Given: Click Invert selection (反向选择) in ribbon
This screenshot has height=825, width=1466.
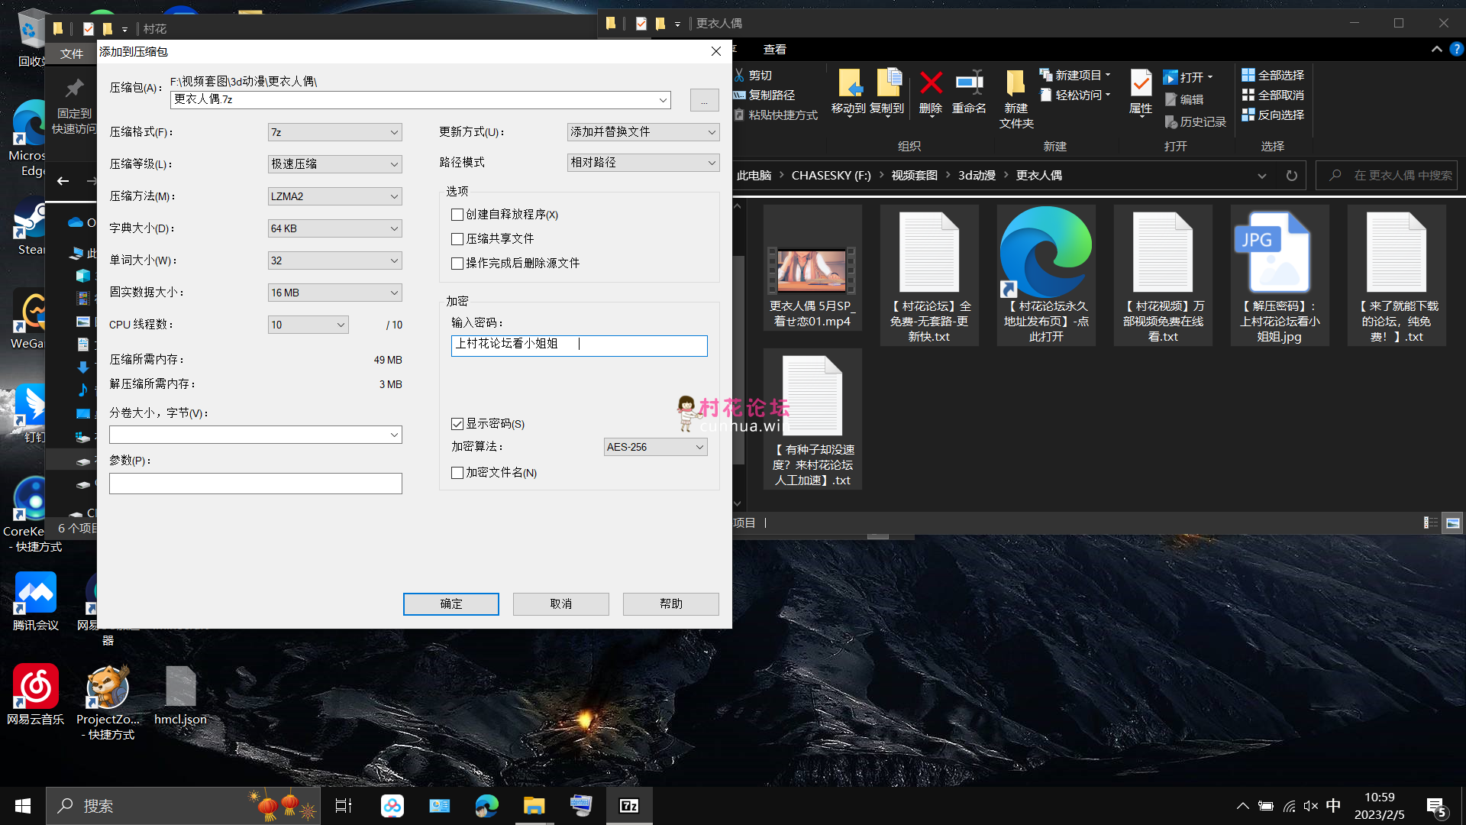Looking at the screenshot, I should tap(1273, 115).
